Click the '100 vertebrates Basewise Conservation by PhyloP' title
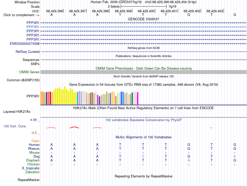This screenshot has width=247, height=186. (144, 120)
